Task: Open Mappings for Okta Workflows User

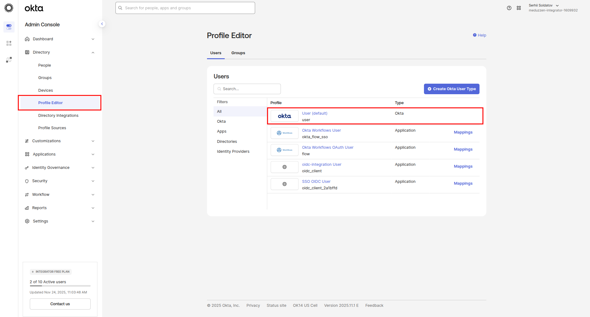Action: click(463, 132)
